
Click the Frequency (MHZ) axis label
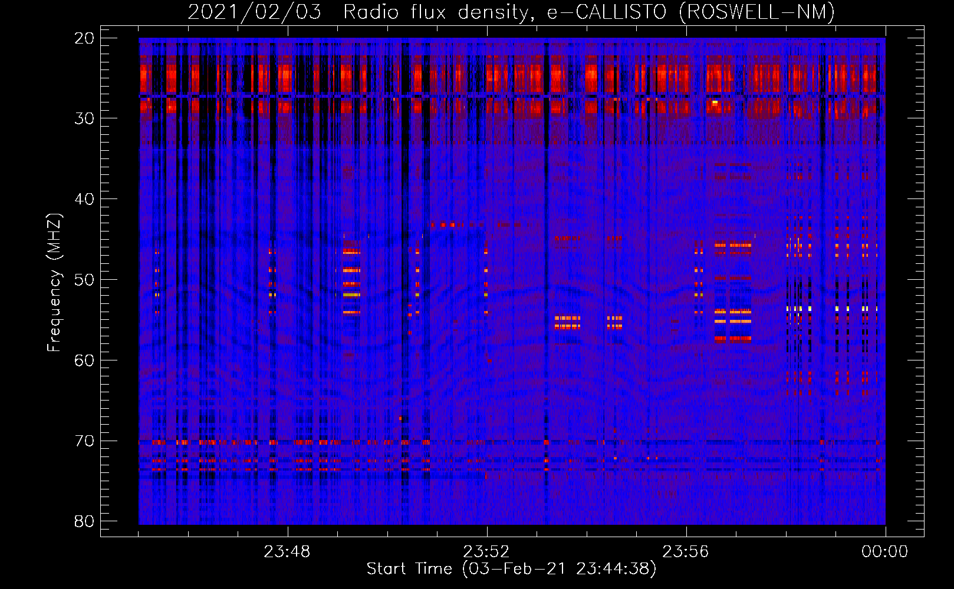coord(55,283)
